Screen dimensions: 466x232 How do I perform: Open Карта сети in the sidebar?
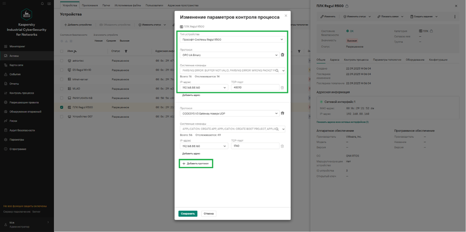tap(16, 65)
